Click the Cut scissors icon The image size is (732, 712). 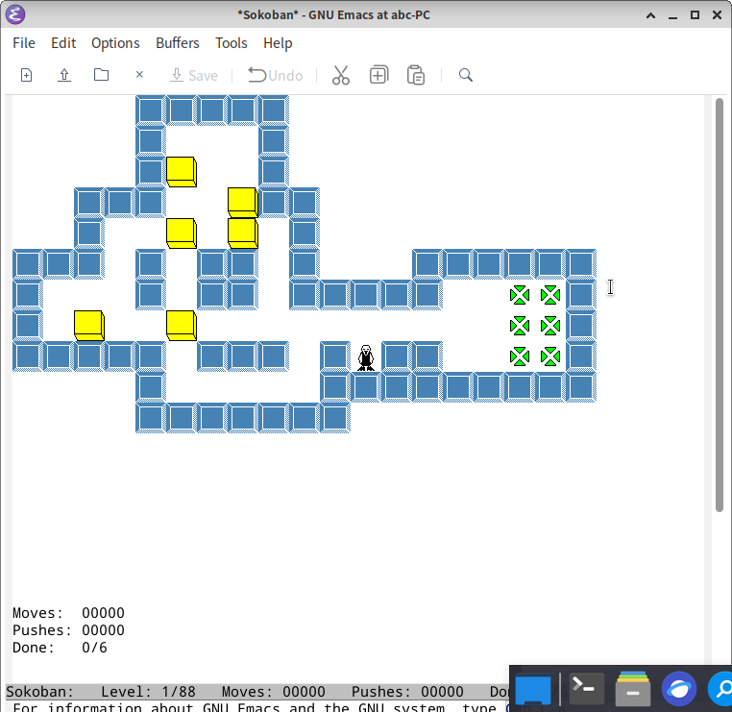click(341, 75)
